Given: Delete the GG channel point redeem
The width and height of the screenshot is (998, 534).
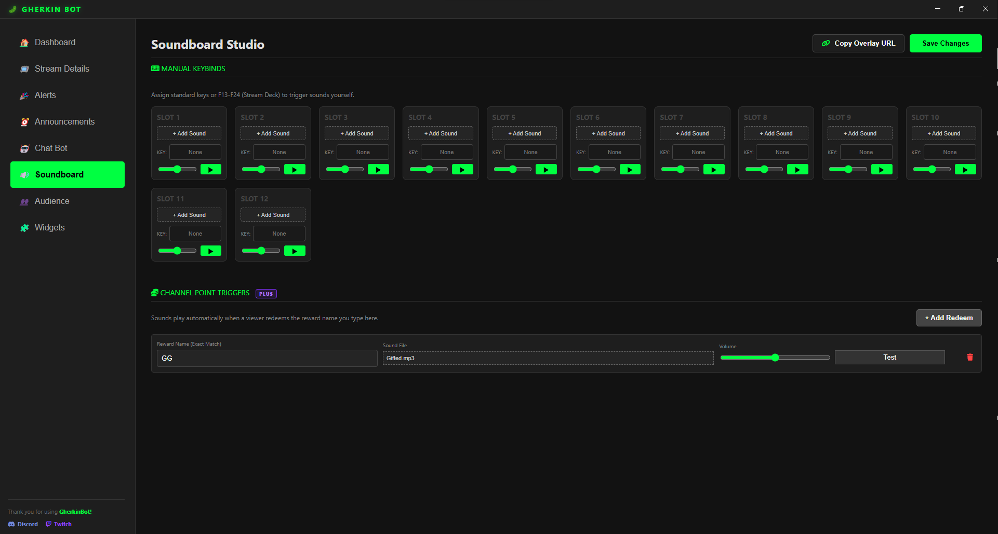Looking at the screenshot, I should tap(969, 357).
